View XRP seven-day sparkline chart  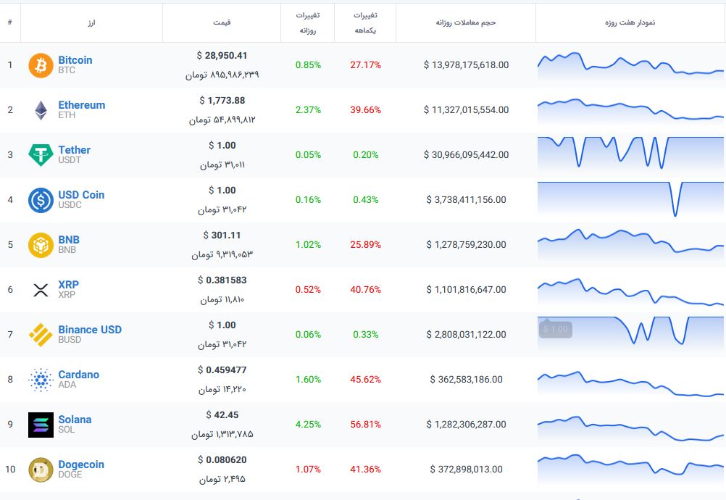[630, 291]
